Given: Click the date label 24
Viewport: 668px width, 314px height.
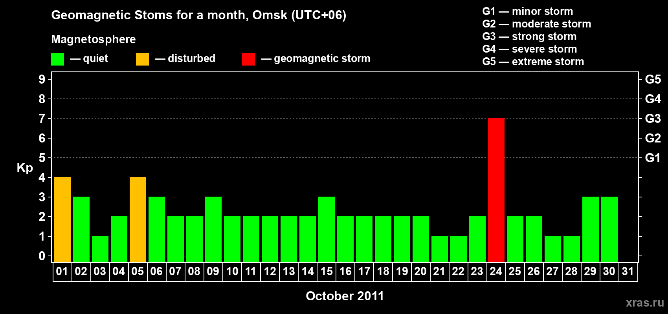Looking at the screenshot, I should click(x=496, y=271).
